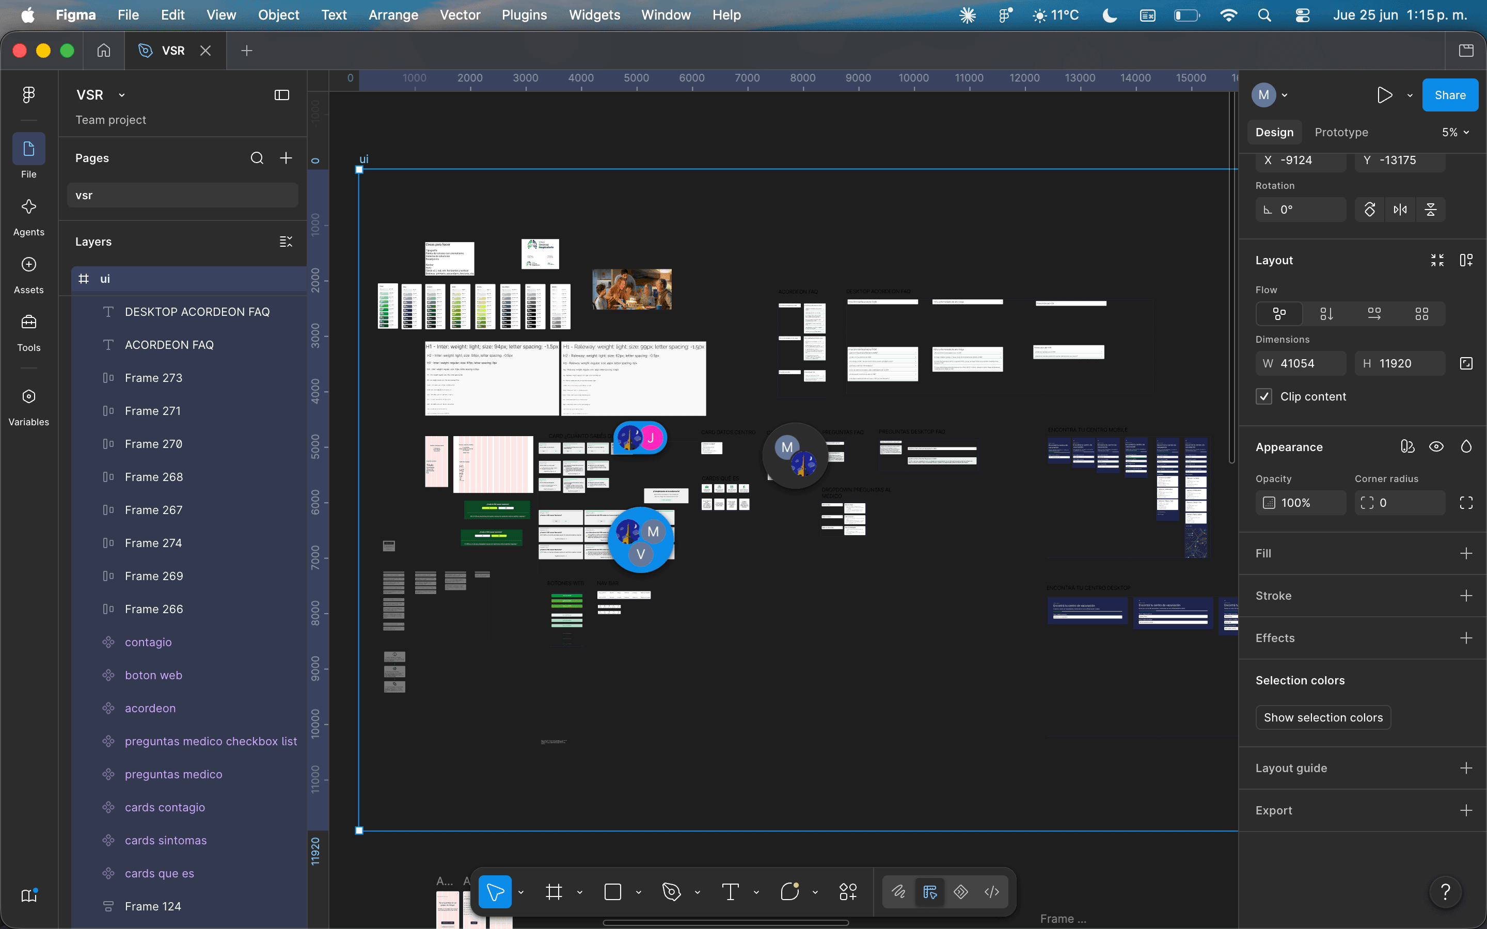Lock aspect ratio icon next to height
1487x929 pixels.
click(x=1466, y=363)
